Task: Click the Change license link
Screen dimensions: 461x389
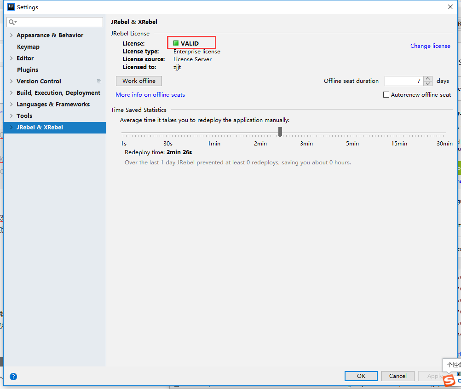Action: 430,46
